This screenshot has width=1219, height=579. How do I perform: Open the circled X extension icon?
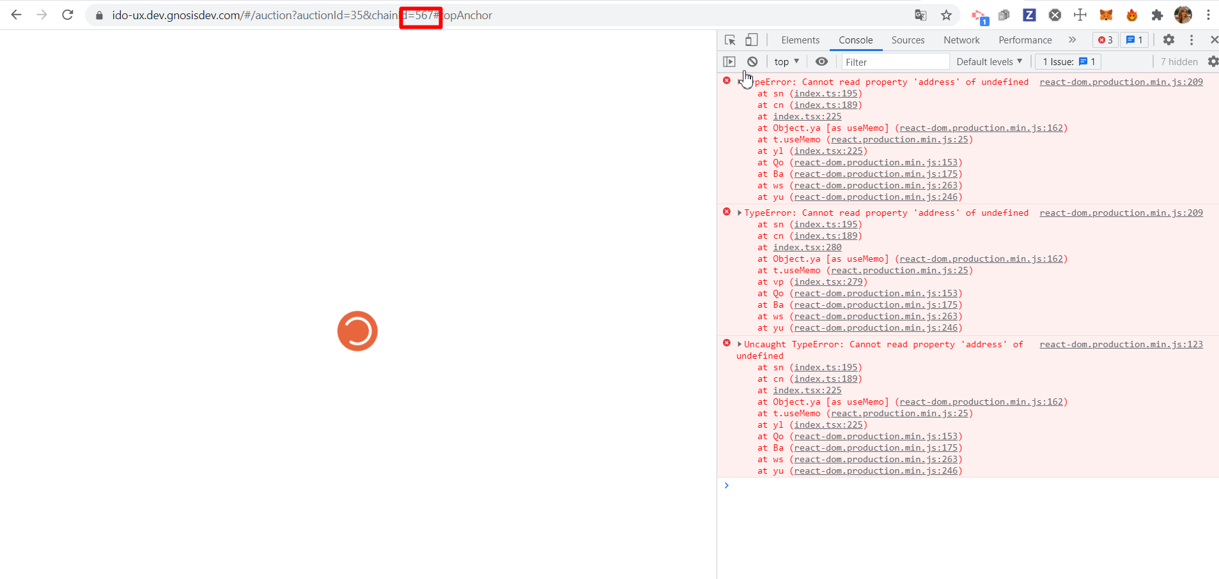click(x=1055, y=15)
